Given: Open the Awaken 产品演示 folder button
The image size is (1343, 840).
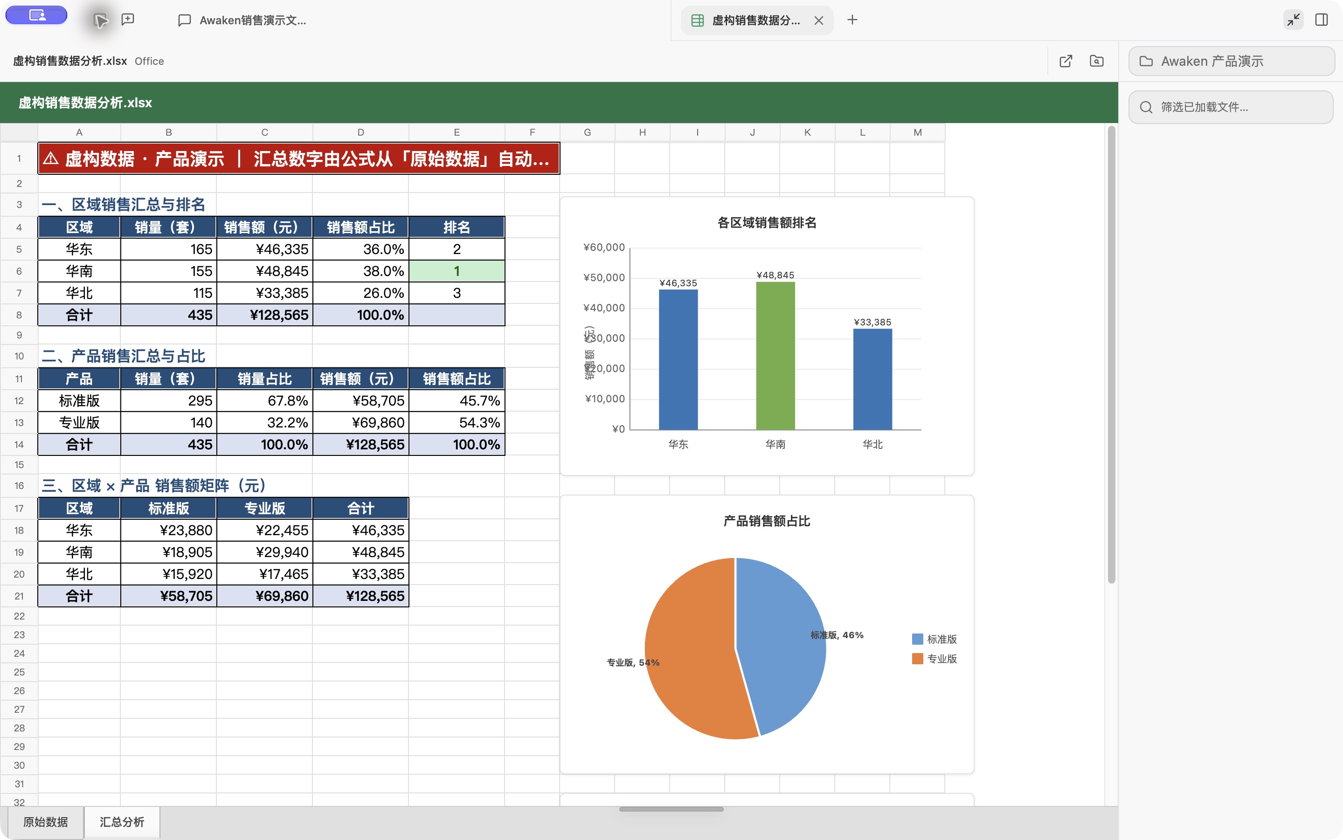Looking at the screenshot, I should click(x=1232, y=61).
